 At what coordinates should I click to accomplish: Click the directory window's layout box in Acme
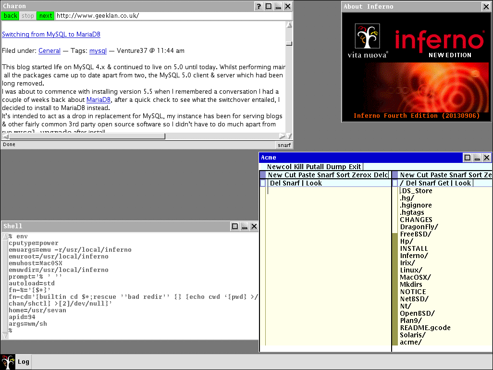(x=395, y=183)
